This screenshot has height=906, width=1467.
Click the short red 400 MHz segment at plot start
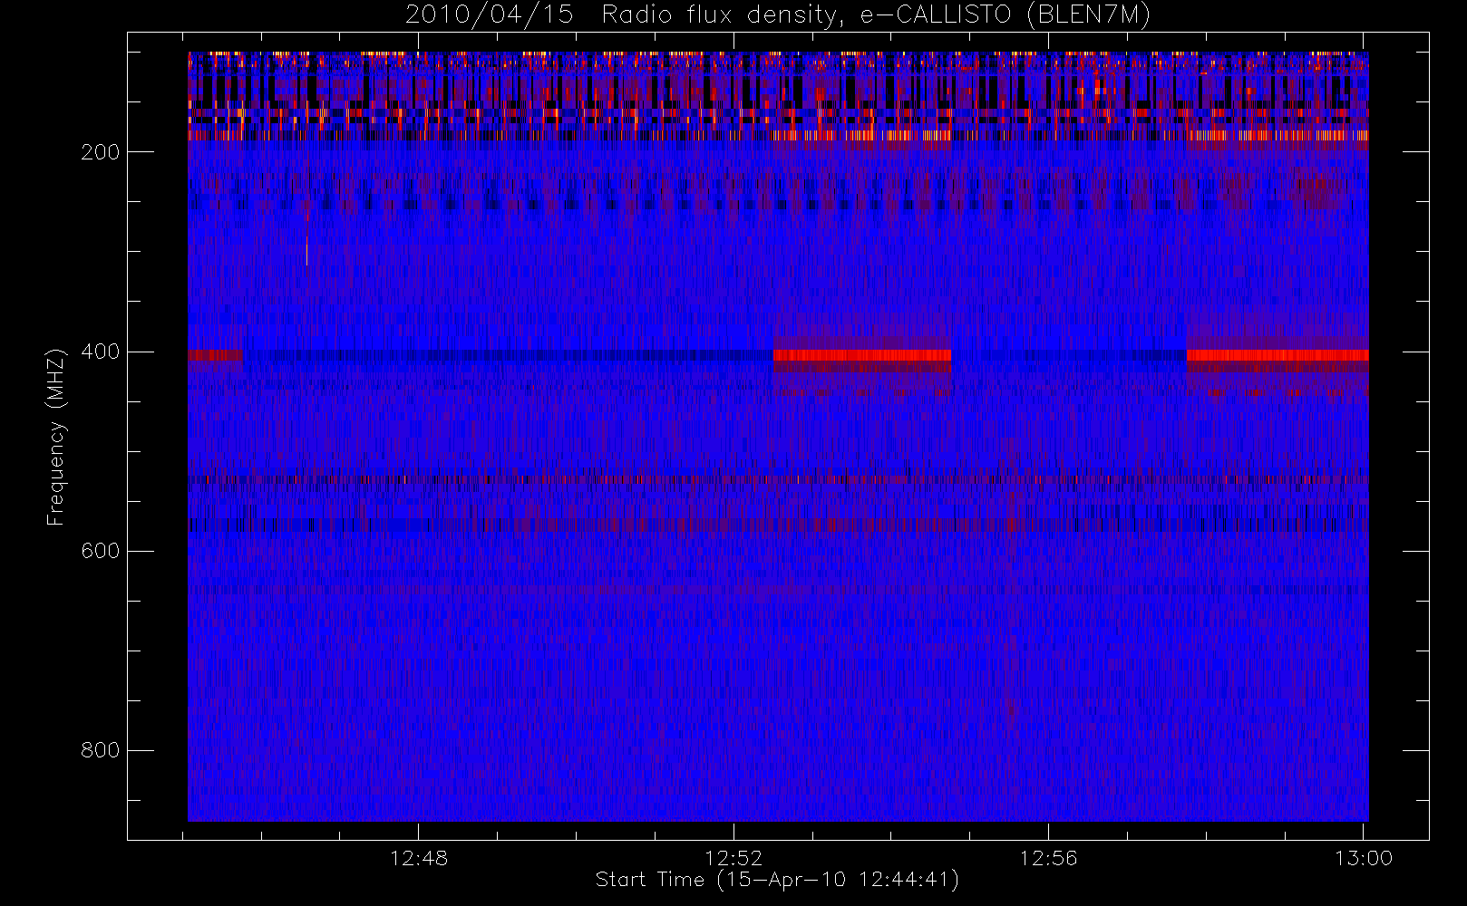(x=215, y=355)
